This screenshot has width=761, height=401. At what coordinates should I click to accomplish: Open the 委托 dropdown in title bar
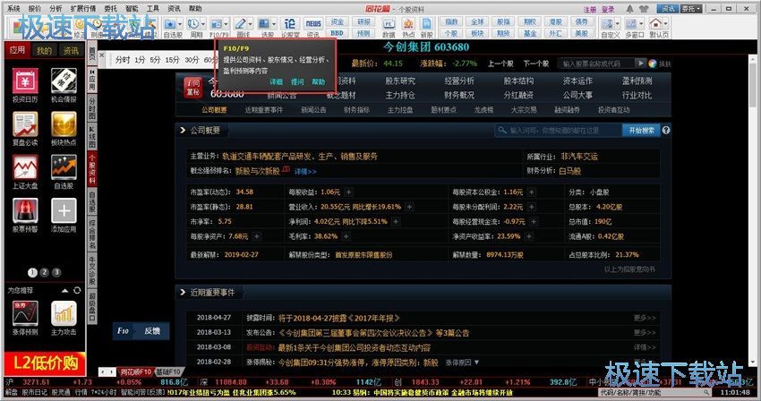(691, 9)
